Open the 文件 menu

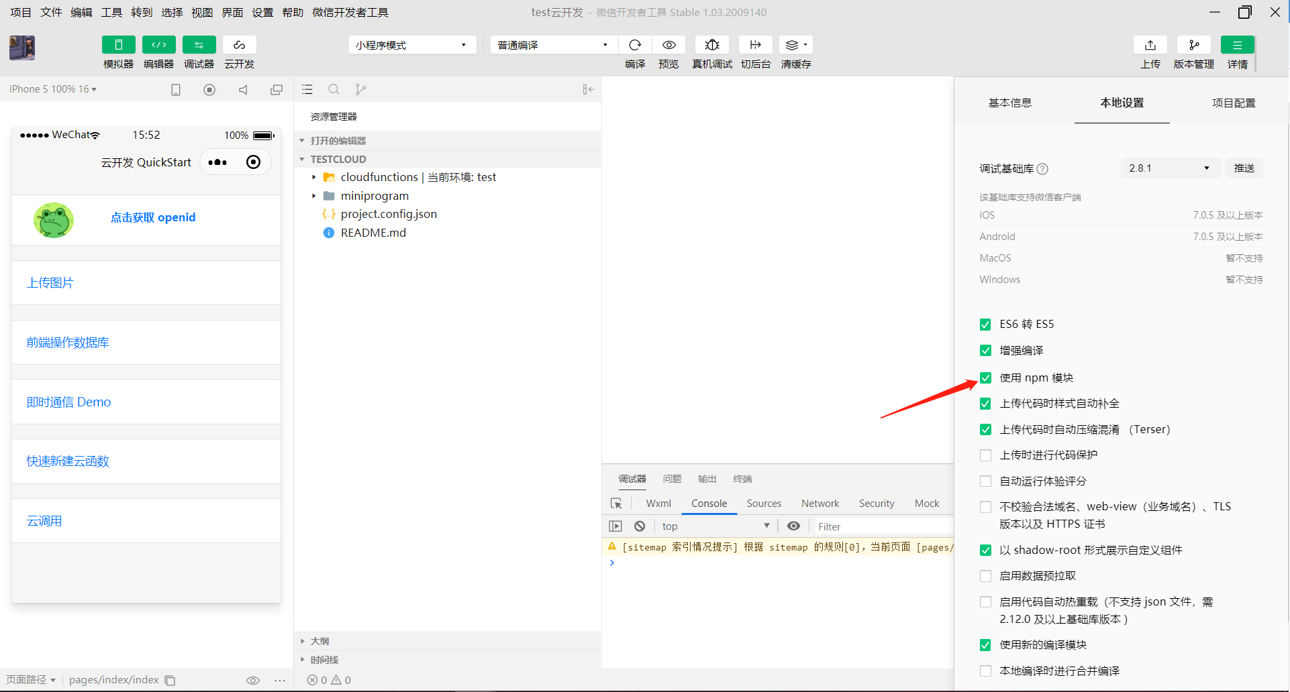tap(51, 12)
